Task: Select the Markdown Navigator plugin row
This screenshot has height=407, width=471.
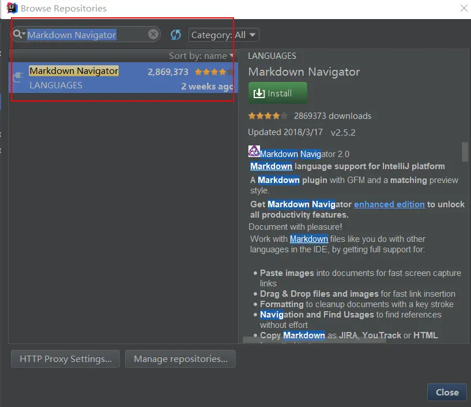Action: click(123, 78)
